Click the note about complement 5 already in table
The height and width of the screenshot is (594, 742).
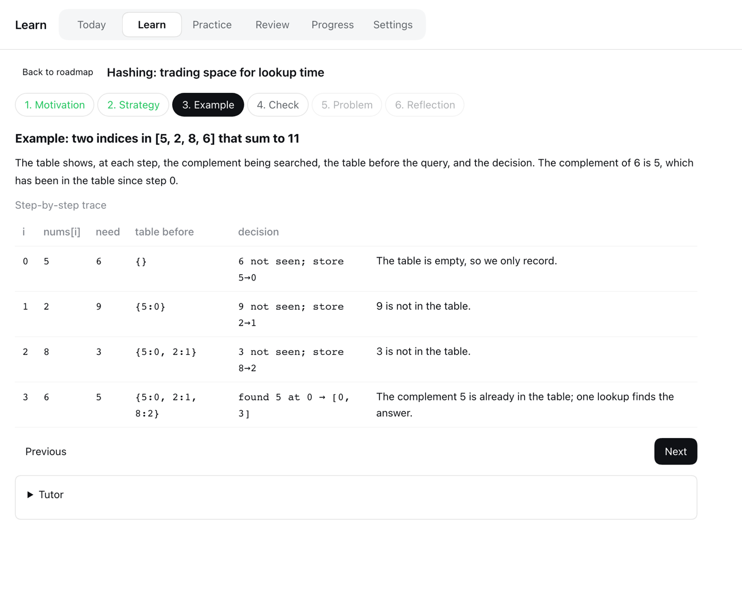pyautogui.click(x=525, y=405)
